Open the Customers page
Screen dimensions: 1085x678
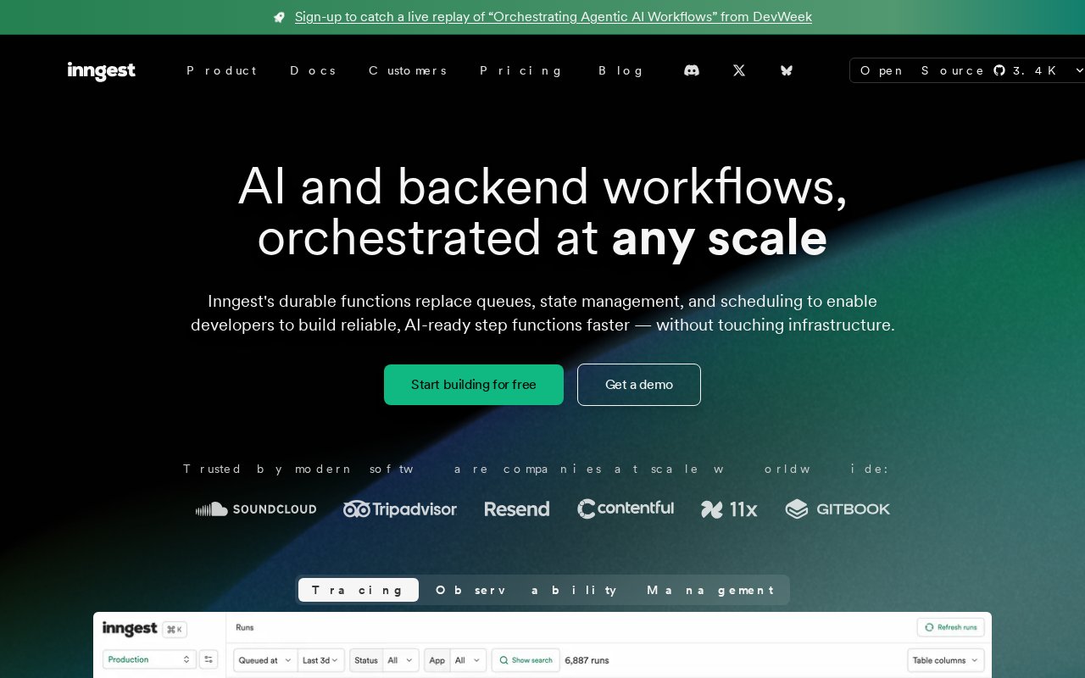point(407,70)
